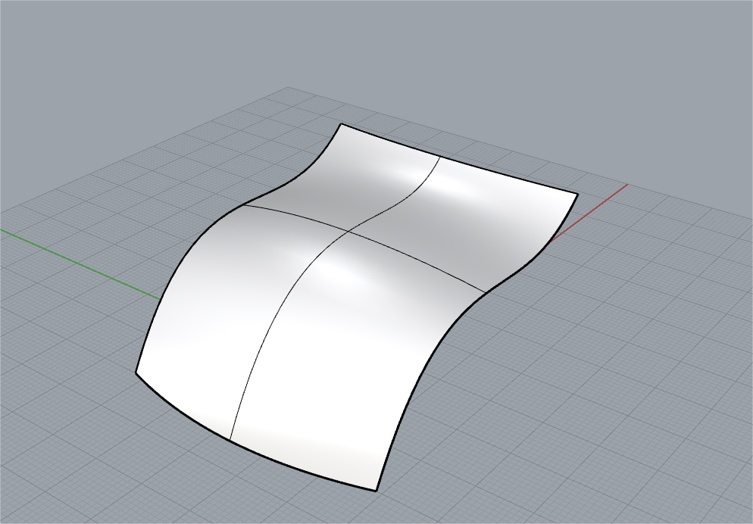Click the green Y-axis line on grid
The height and width of the screenshot is (524, 753).
coord(80,264)
